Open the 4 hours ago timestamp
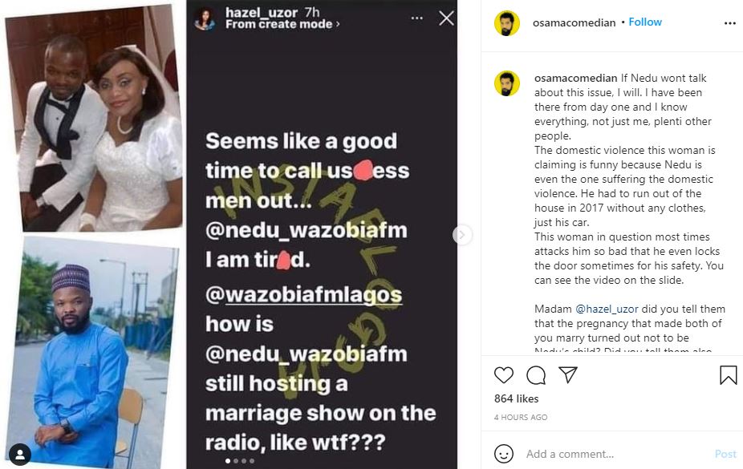This screenshot has height=469, width=743. coord(521,418)
